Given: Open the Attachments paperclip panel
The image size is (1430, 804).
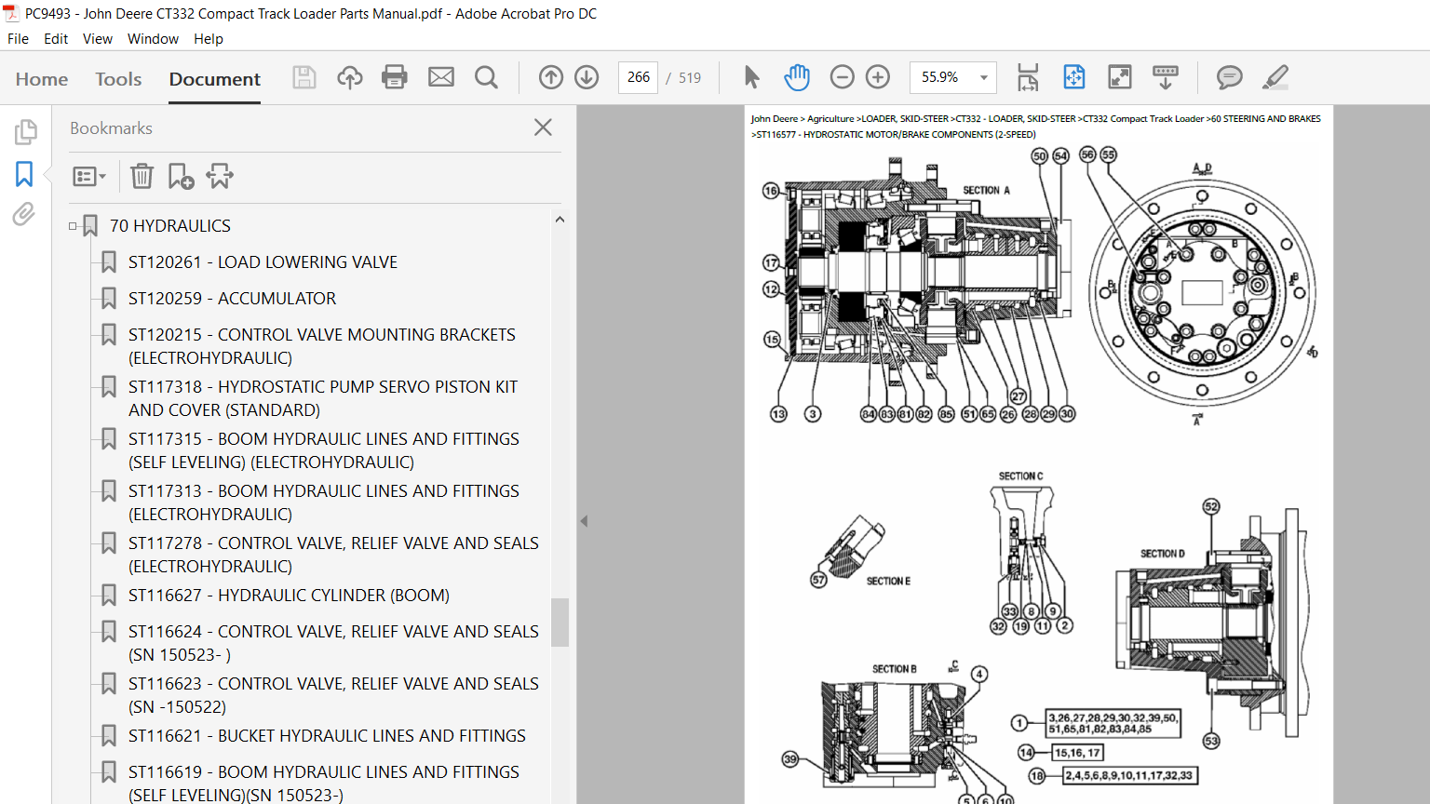Looking at the screenshot, I should click(23, 215).
